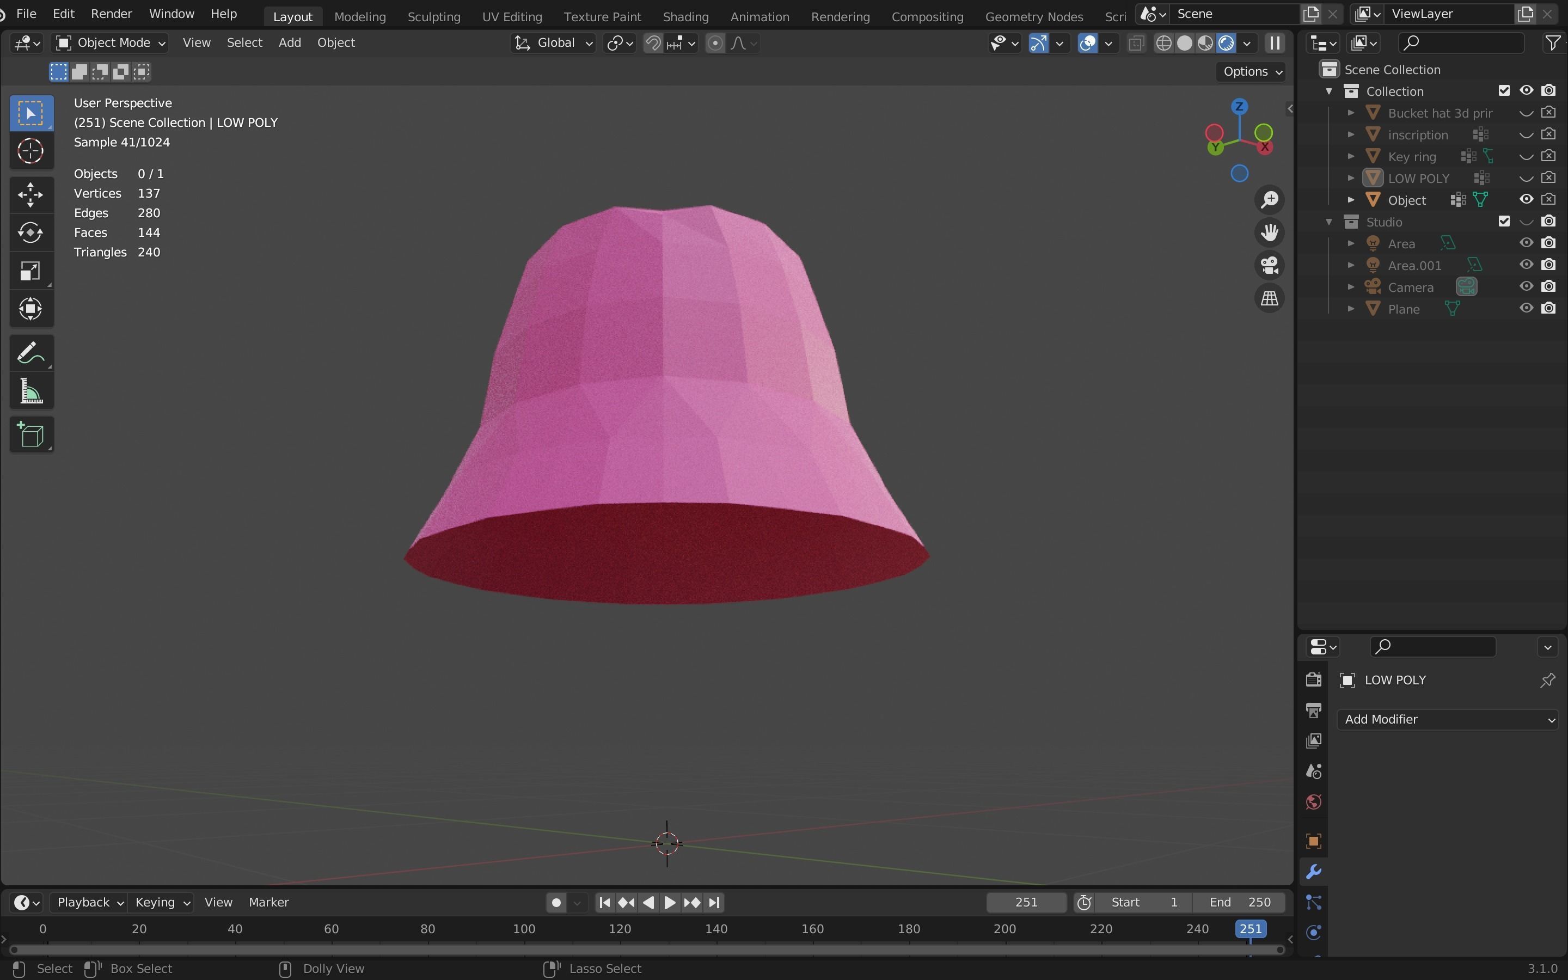Open the Render menu

coord(112,14)
